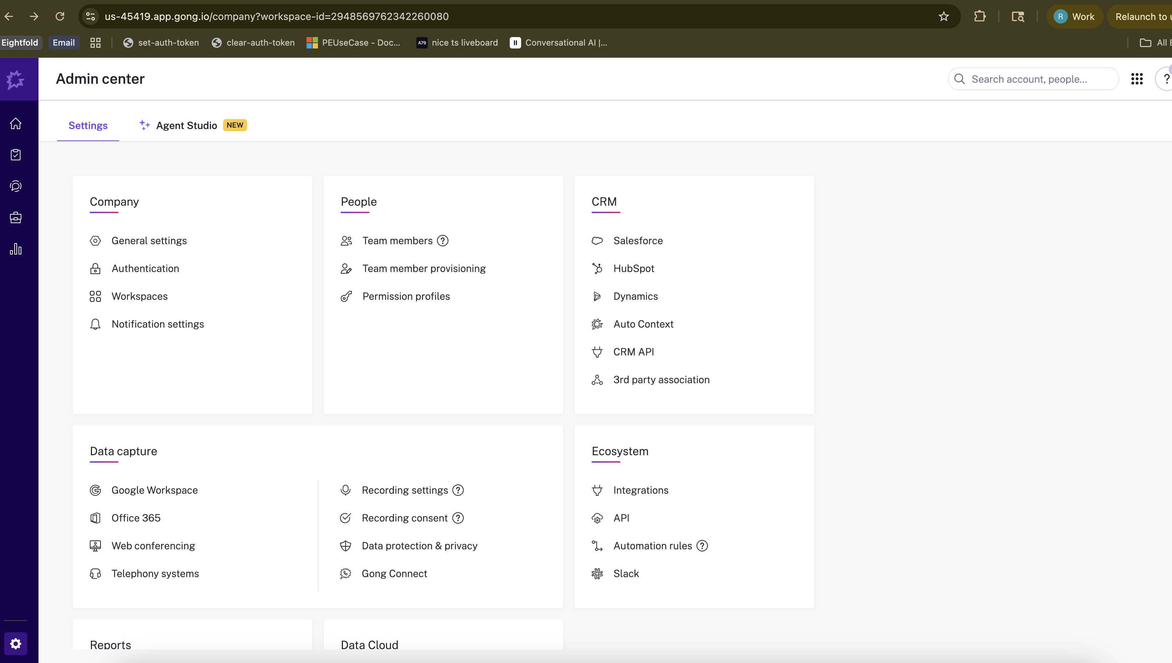Open the clipboard to-dos icon in the sidebar
1172x663 pixels.
tap(15, 154)
